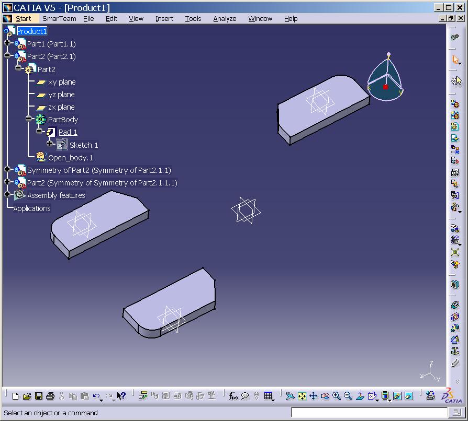Open the Tools menu
468x421 pixels.
(193, 18)
